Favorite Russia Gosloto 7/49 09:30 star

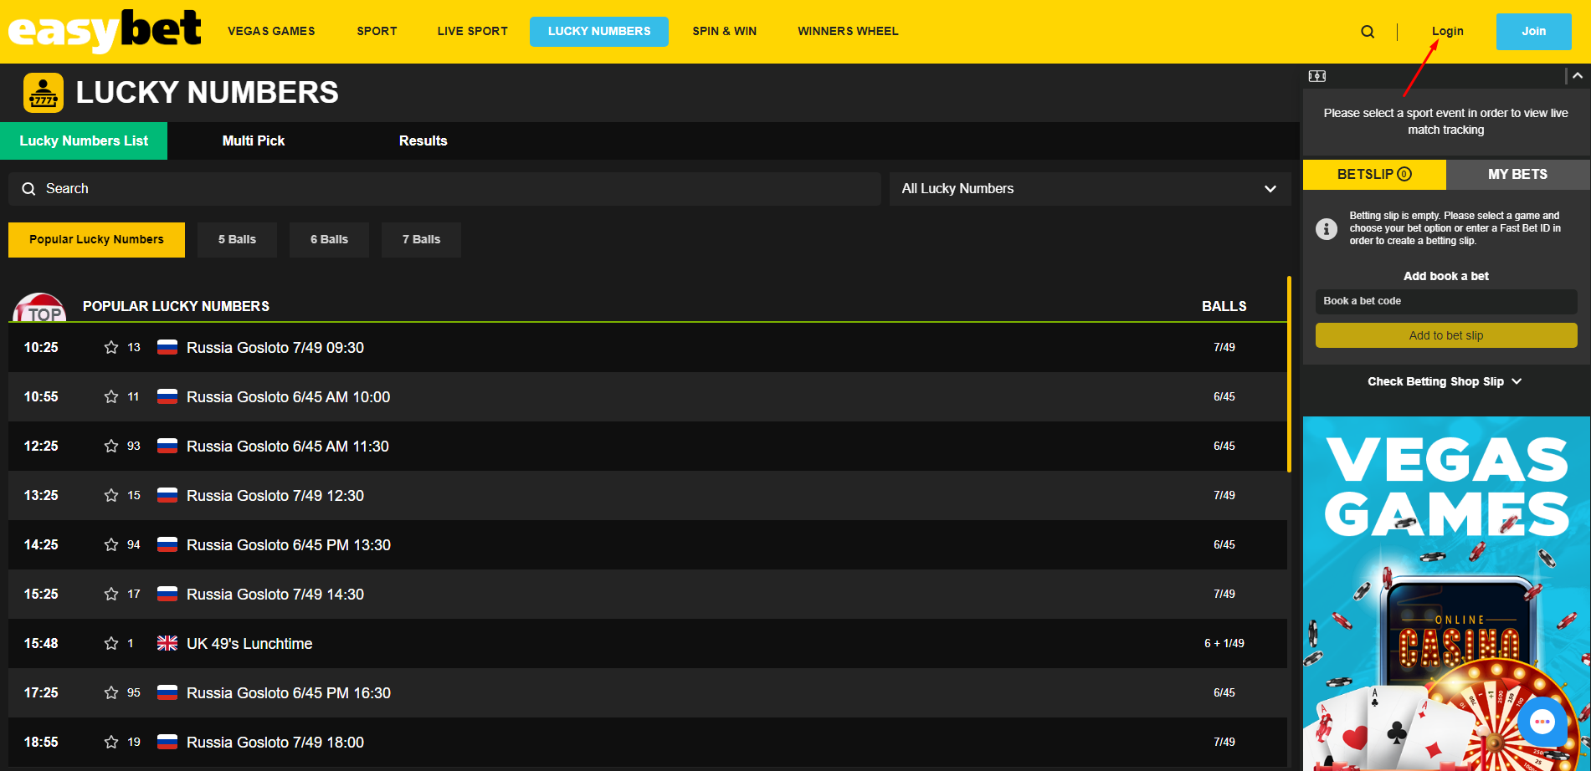pos(111,347)
